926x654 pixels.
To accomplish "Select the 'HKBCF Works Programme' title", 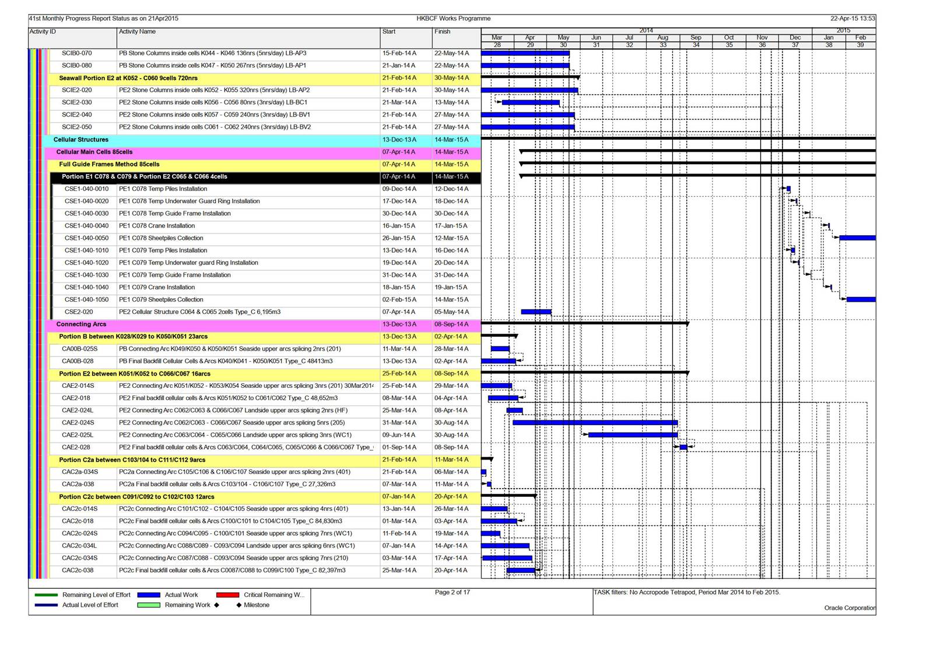I will (x=453, y=19).
